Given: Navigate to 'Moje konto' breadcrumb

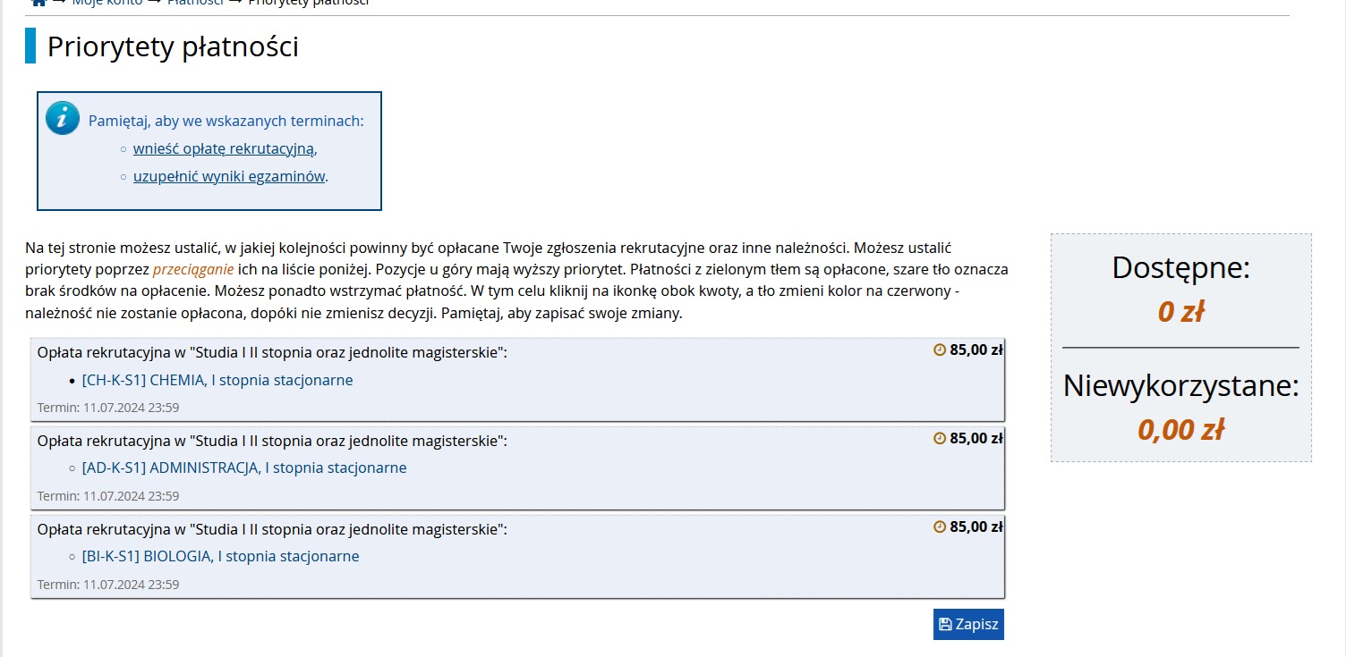Looking at the screenshot, I should 106,3.
